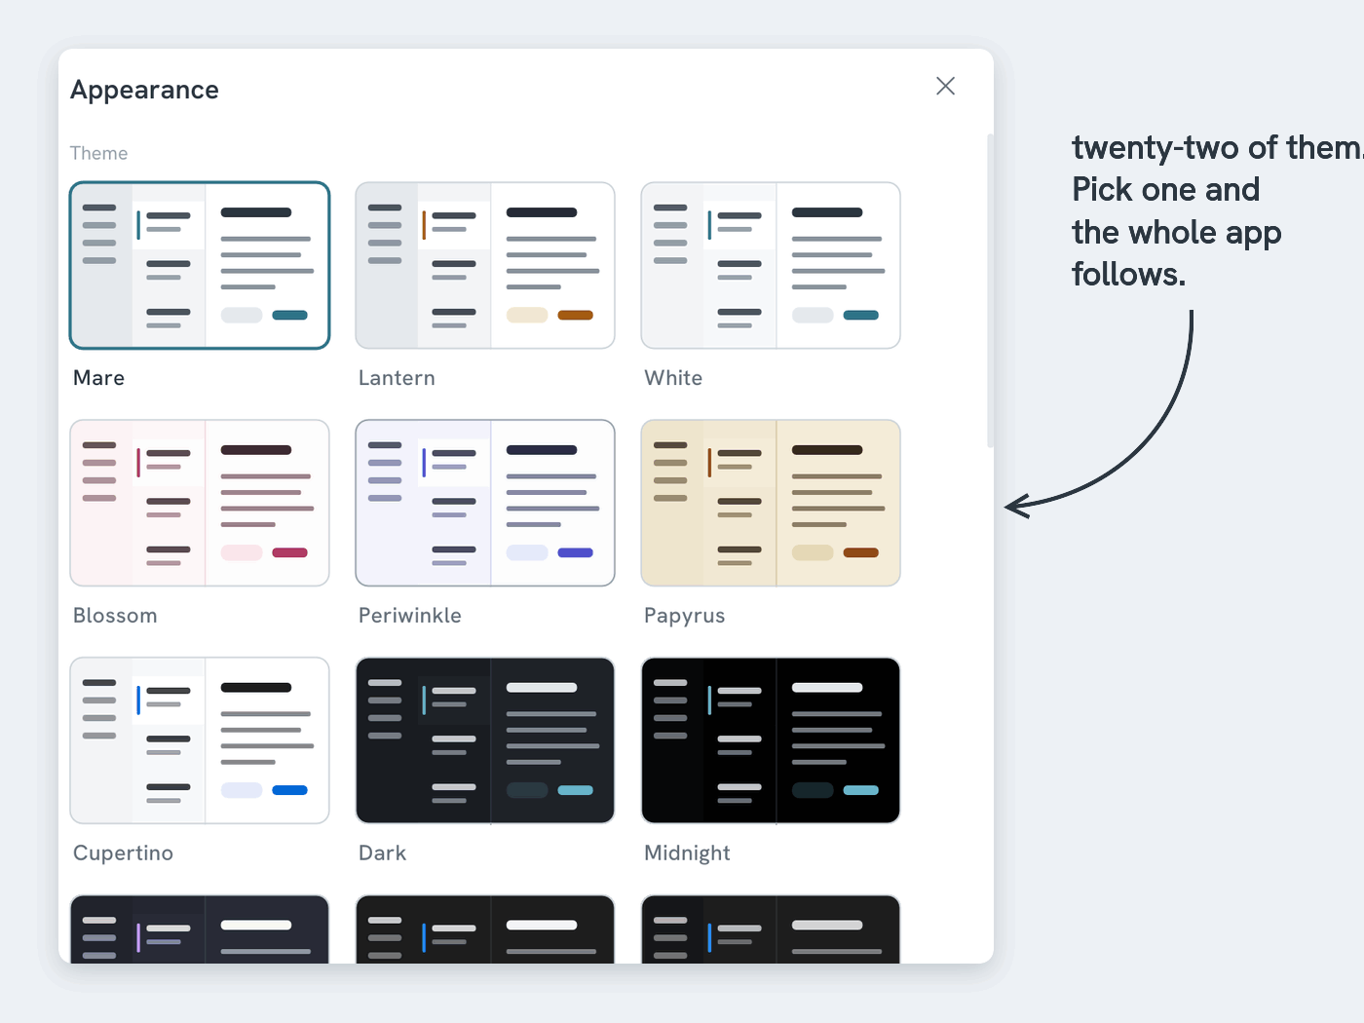Click the dialog's vertical scrollbar
This screenshot has width=1364, height=1023.
990,290
